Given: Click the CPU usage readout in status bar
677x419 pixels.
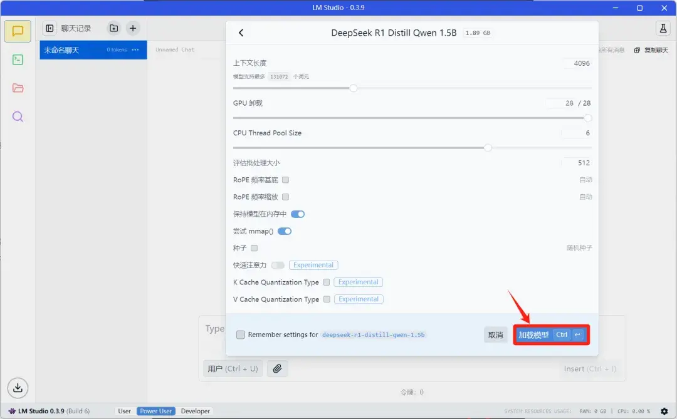Looking at the screenshot, I should tap(634, 411).
